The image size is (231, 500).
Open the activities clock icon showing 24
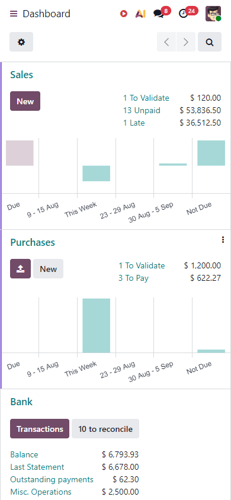click(183, 14)
